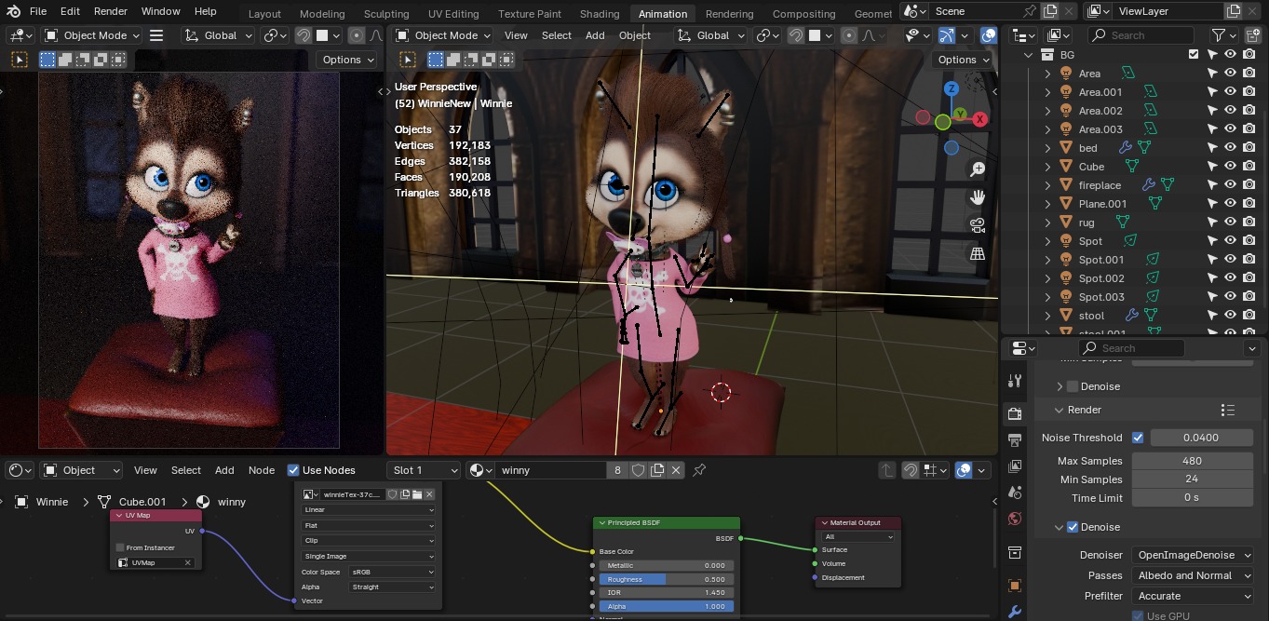Switch perspective/orthographic grid icon
This screenshot has height=621, width=1269.
point(977,253)
